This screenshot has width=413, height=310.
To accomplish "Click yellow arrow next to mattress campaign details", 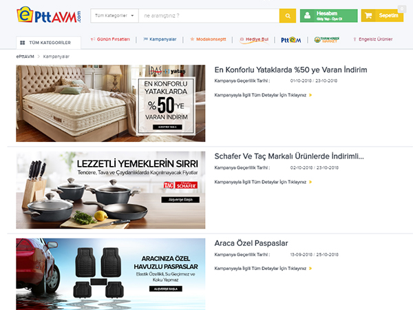I will click(310, 95).
